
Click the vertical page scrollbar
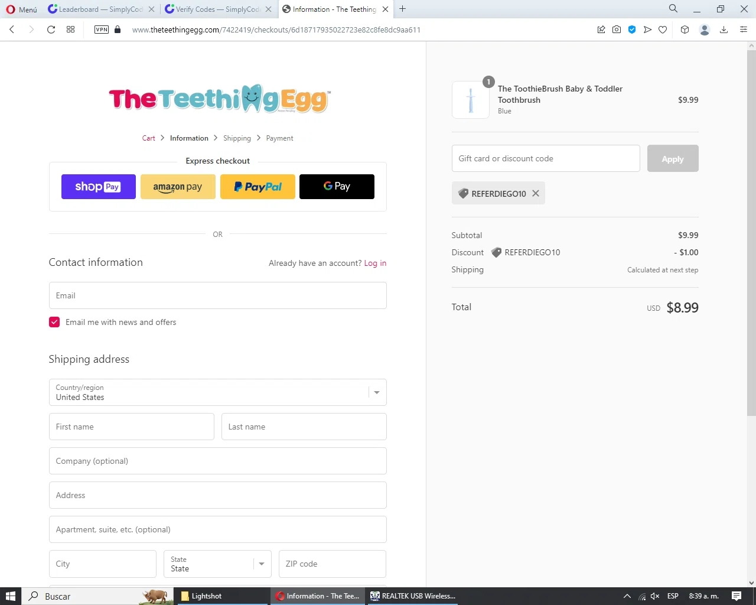751,232
